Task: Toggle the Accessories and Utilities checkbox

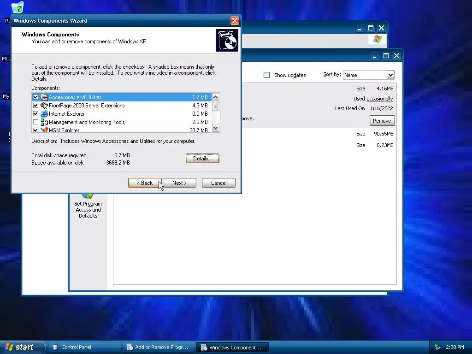Action: point(36,97)
